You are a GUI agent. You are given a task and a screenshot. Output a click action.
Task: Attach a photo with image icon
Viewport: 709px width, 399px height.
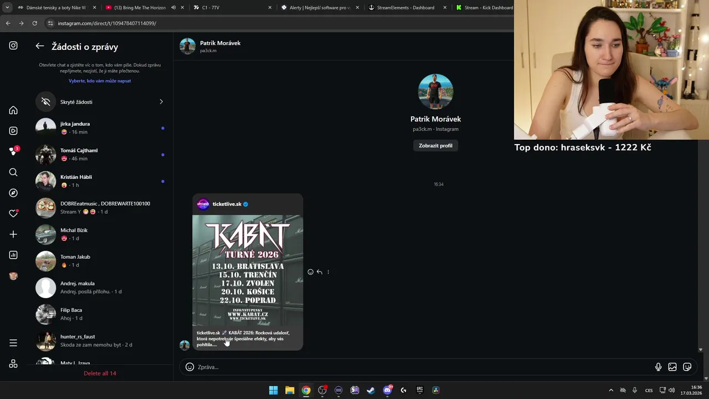coord(672,367)
